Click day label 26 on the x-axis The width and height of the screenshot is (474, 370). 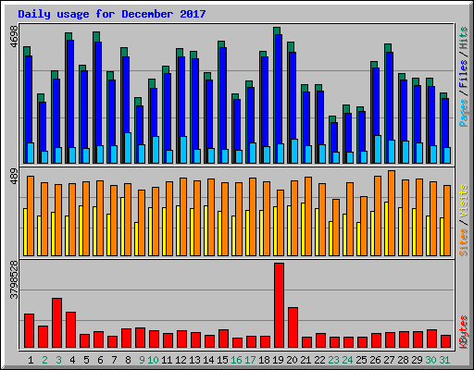[375, 360]
